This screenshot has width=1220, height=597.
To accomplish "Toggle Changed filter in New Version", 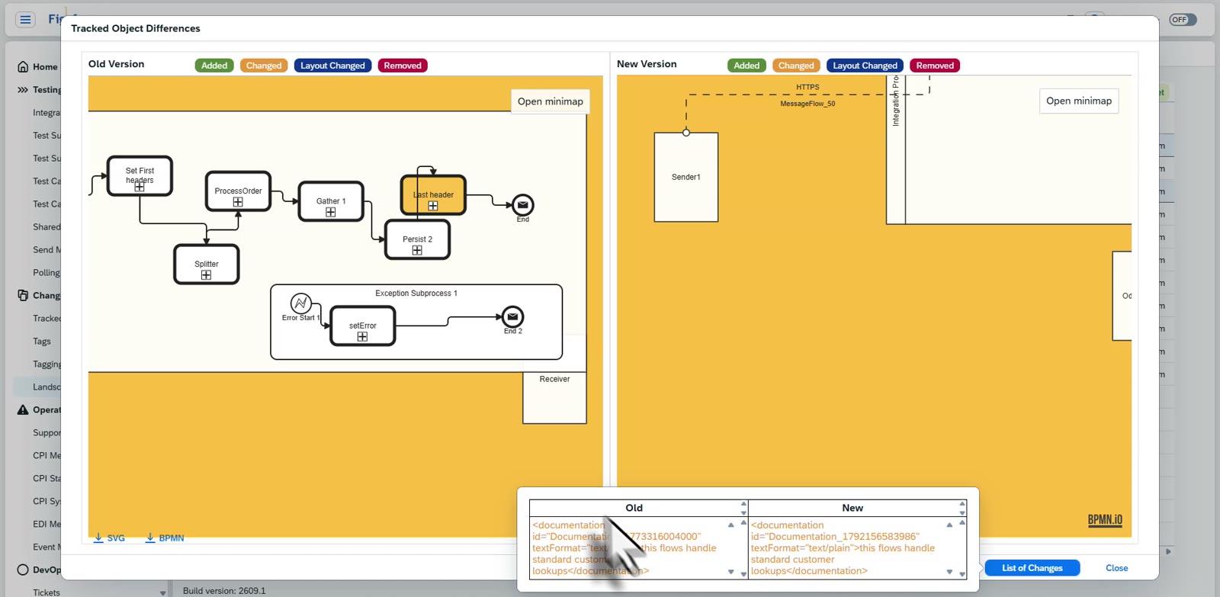I will click(x=796, y=66).
